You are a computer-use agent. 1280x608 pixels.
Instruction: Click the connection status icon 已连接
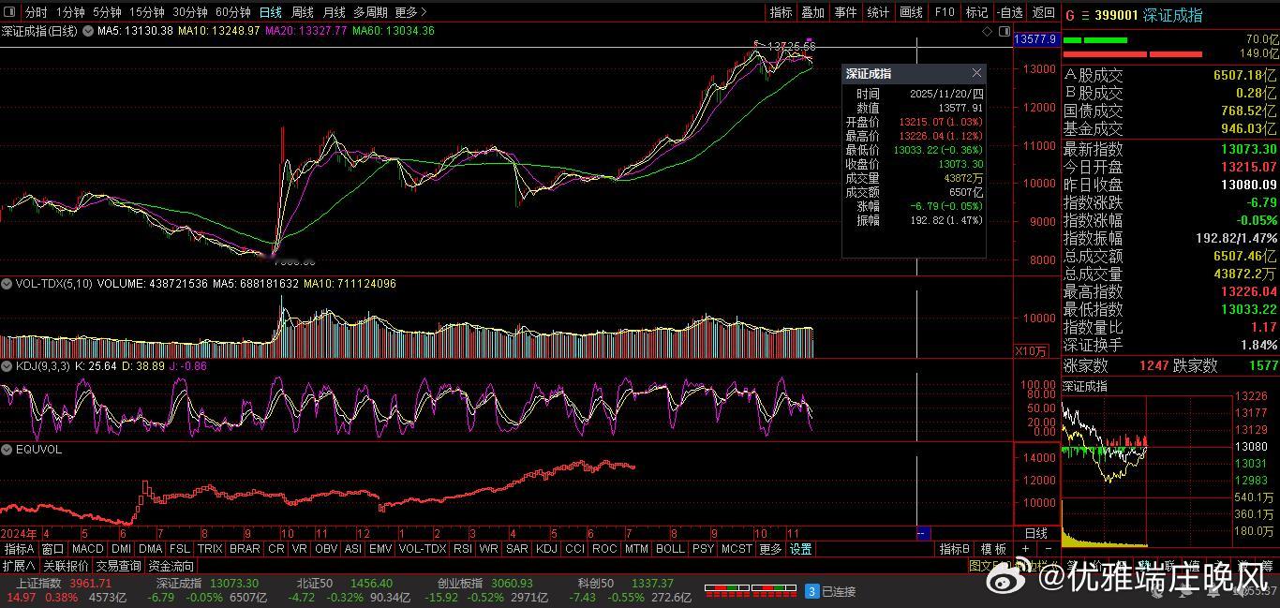812,591
